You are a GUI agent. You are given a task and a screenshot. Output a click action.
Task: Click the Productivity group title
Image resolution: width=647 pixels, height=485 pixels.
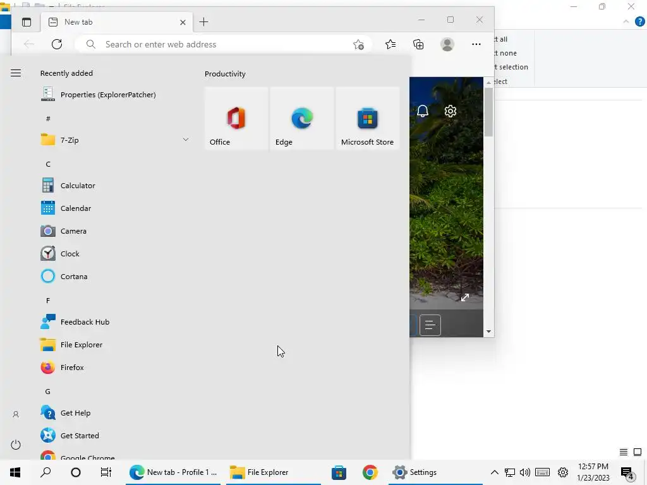pyautogui.click(x=225, y=74)
